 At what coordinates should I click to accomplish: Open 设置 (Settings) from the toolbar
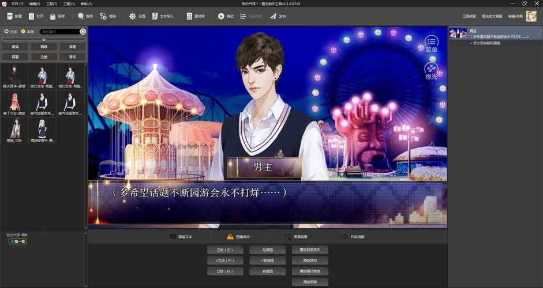(x=133, y=16)
